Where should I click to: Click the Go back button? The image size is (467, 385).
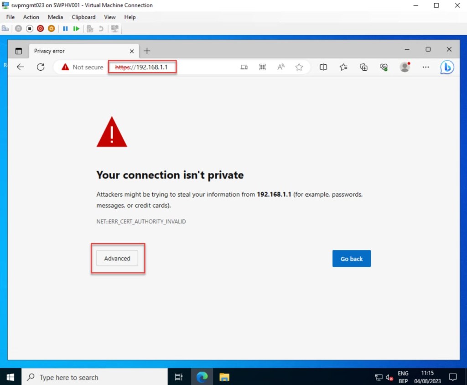[x=351, y=259]
